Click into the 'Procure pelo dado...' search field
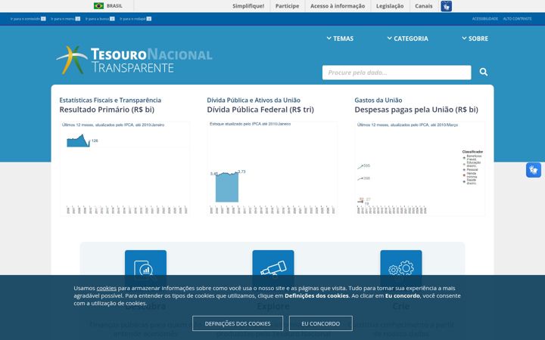Screen dimensions: 545x340 coord(397,73)
